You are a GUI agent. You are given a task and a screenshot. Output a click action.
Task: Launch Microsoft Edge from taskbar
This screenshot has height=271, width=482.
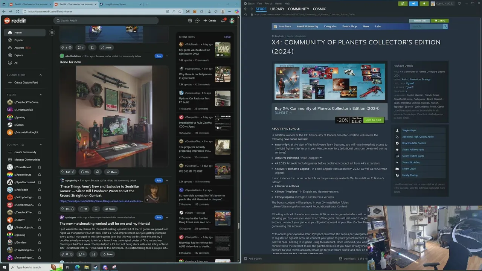click(x=77, y=267)
